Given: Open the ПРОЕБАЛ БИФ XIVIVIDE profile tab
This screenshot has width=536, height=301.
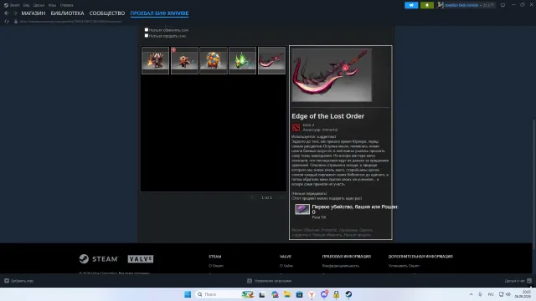Looking at the screenshot, I should [159, 13].
